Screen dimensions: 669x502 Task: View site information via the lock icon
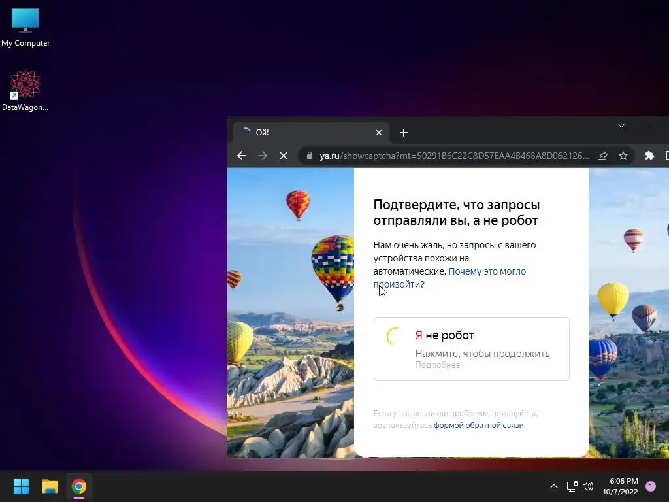coord(310,156)
